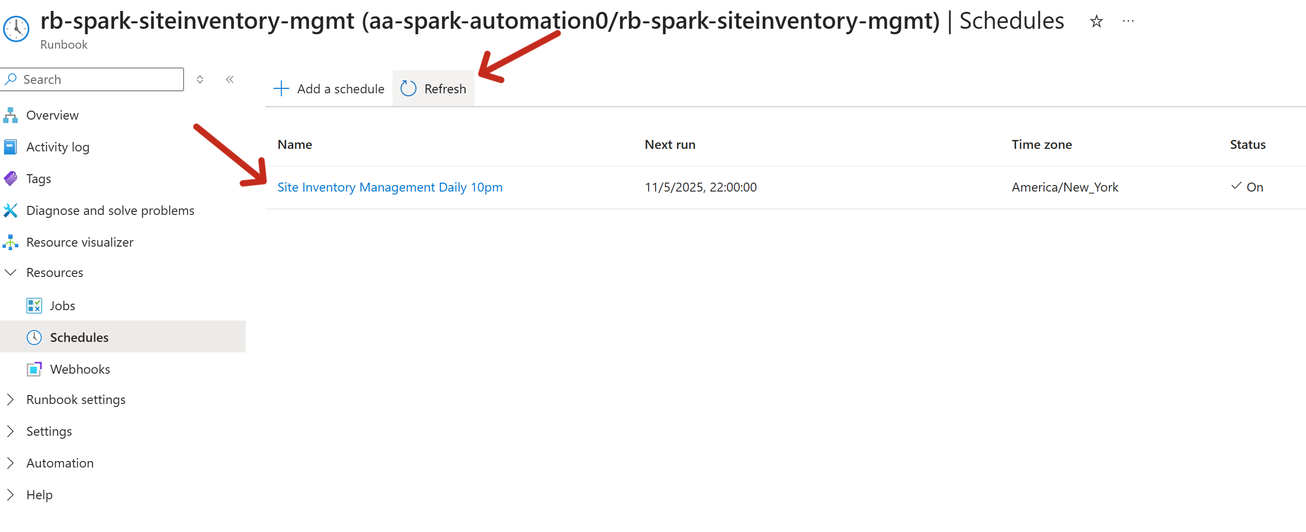Expand the Help section
Screen dimensions: 1306x532
tap(10, 494)
